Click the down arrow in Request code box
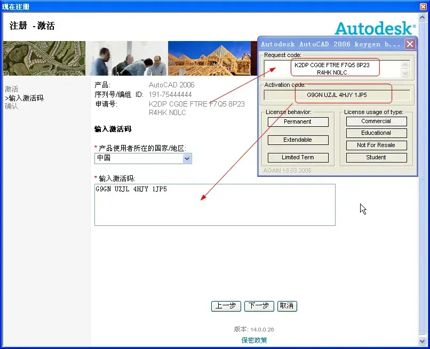 click(405, 73)
